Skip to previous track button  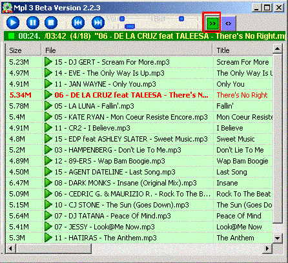point(78,23)
